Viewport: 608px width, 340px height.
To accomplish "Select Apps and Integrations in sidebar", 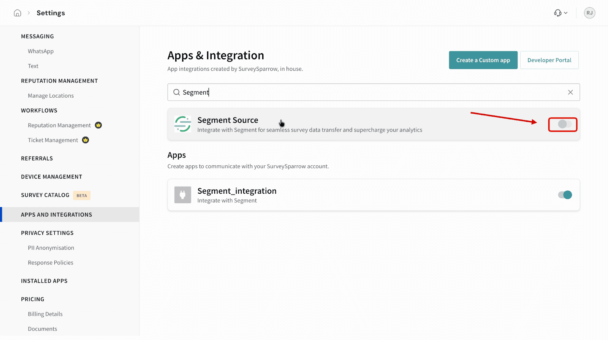I will point(70,215).
